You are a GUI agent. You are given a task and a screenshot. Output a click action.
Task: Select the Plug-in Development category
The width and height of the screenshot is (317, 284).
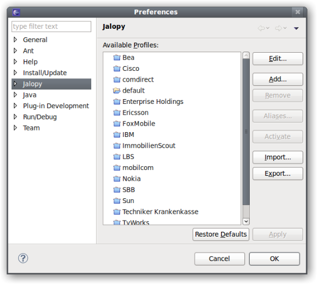click(56, 106)
